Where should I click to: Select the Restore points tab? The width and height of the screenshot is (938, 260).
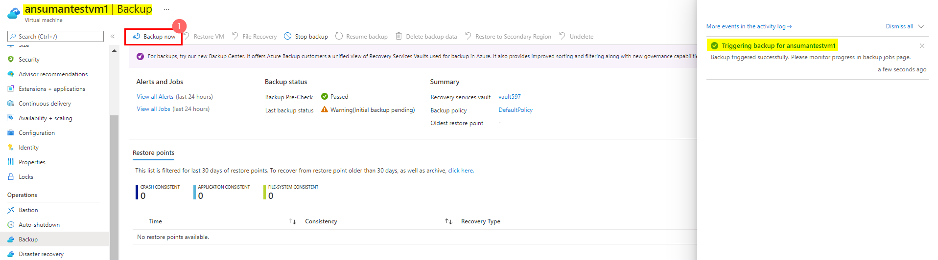pyautogui.click(x=154, y=153)
